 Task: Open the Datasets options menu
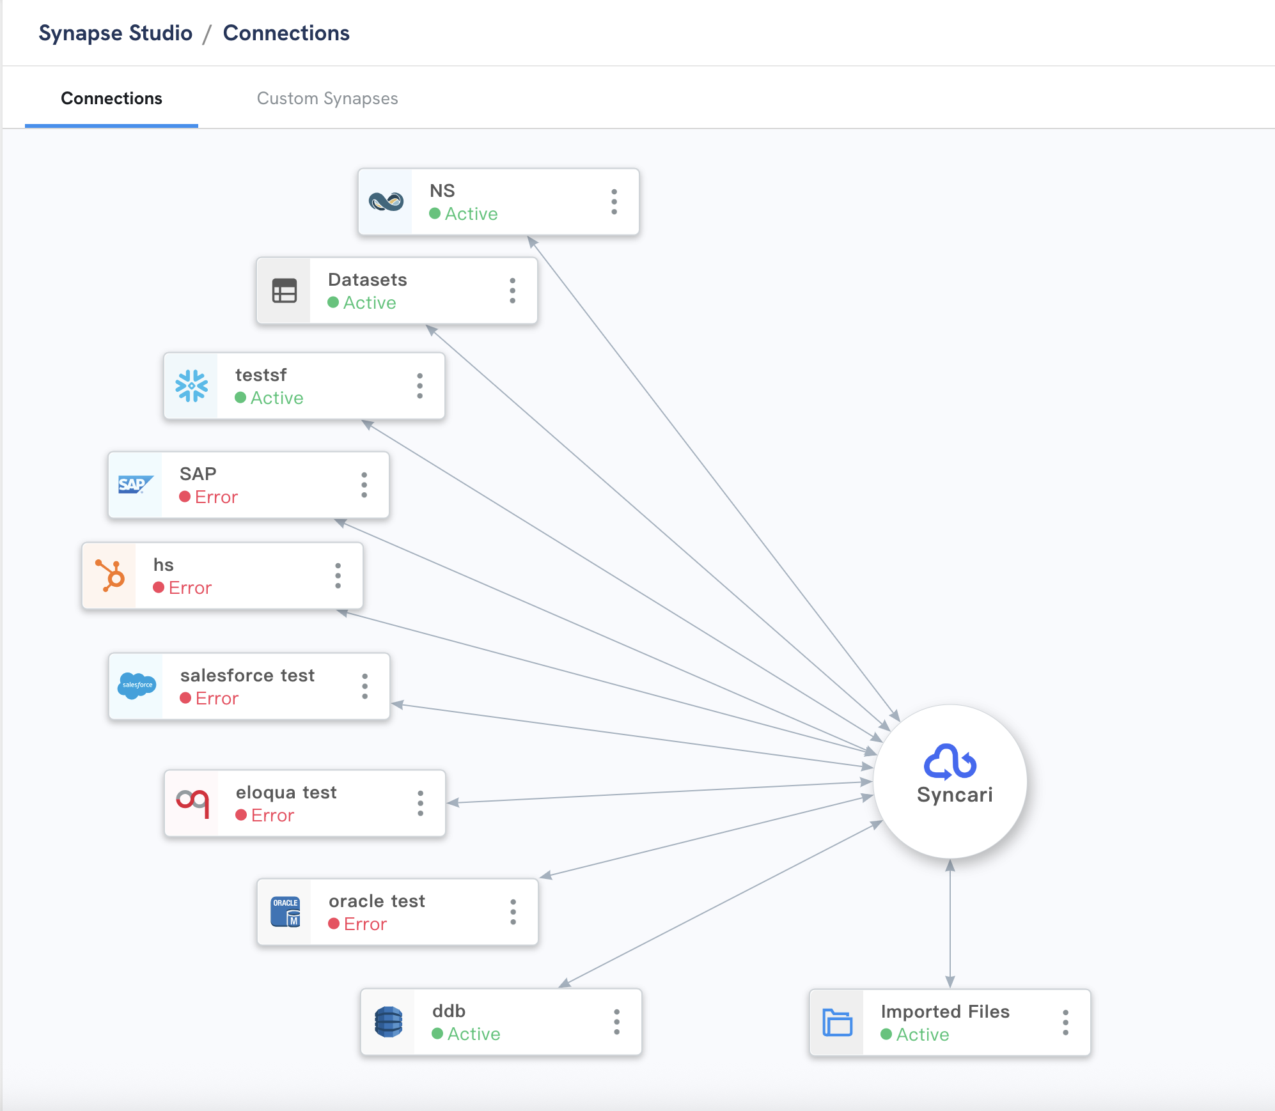[x=512, y=291]
